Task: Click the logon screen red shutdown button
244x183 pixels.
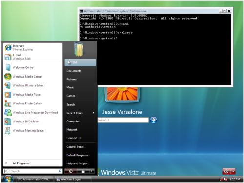Action: (226, 171)
